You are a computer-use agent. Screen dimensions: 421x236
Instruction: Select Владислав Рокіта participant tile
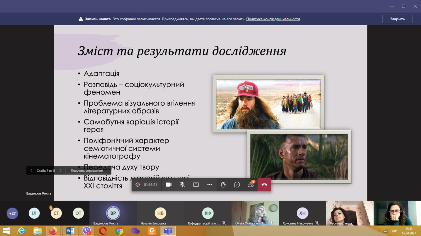point(113,213)
